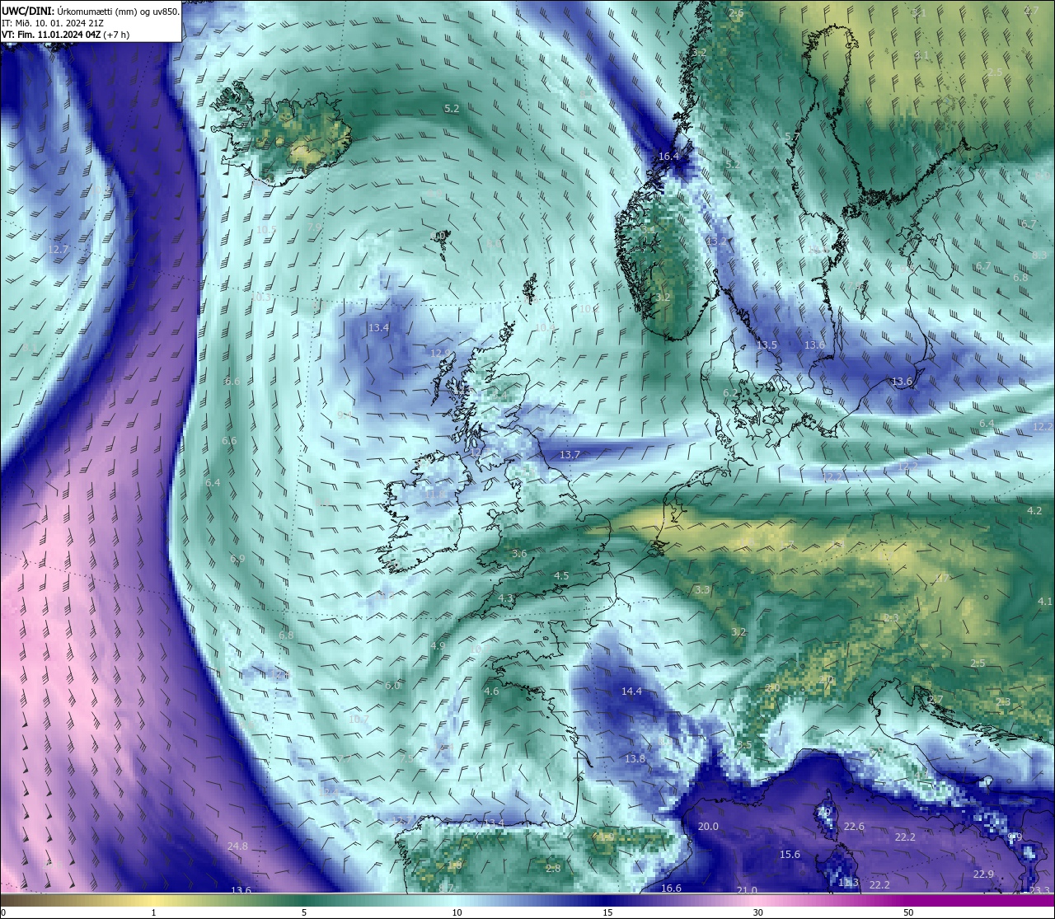Click the "UWC/DINI:" title text

(27, 11)
